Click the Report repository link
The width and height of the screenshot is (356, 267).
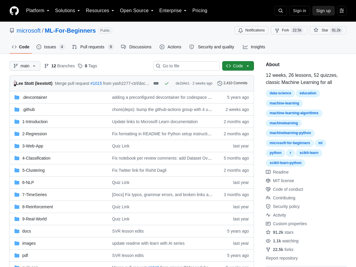click(x=282, y=258)
